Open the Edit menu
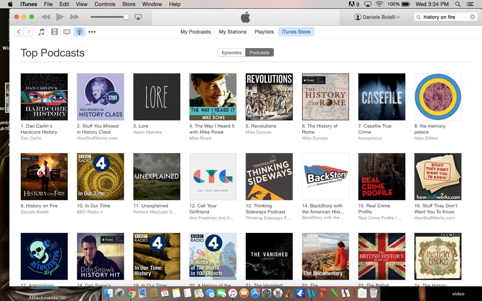The width and height of the screenshot is (482, 301). click(64, 4)
